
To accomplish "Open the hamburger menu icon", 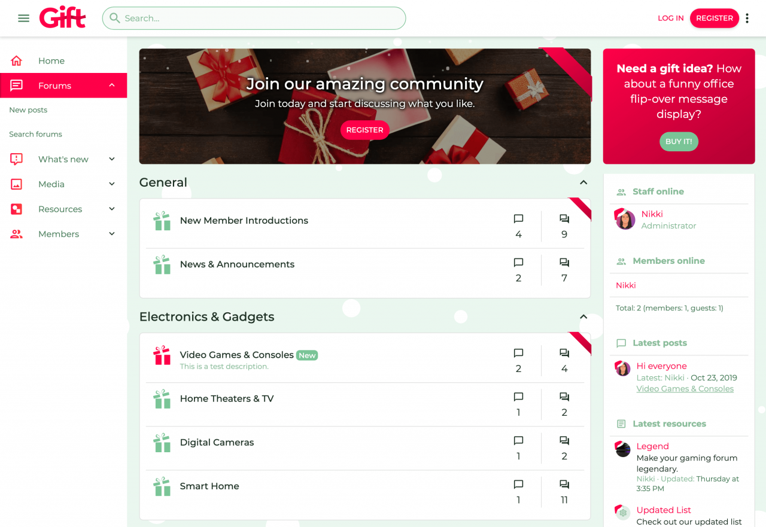I will click(24, 18).
